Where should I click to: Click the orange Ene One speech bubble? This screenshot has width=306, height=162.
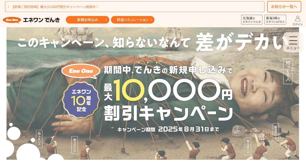click(81, 71)
